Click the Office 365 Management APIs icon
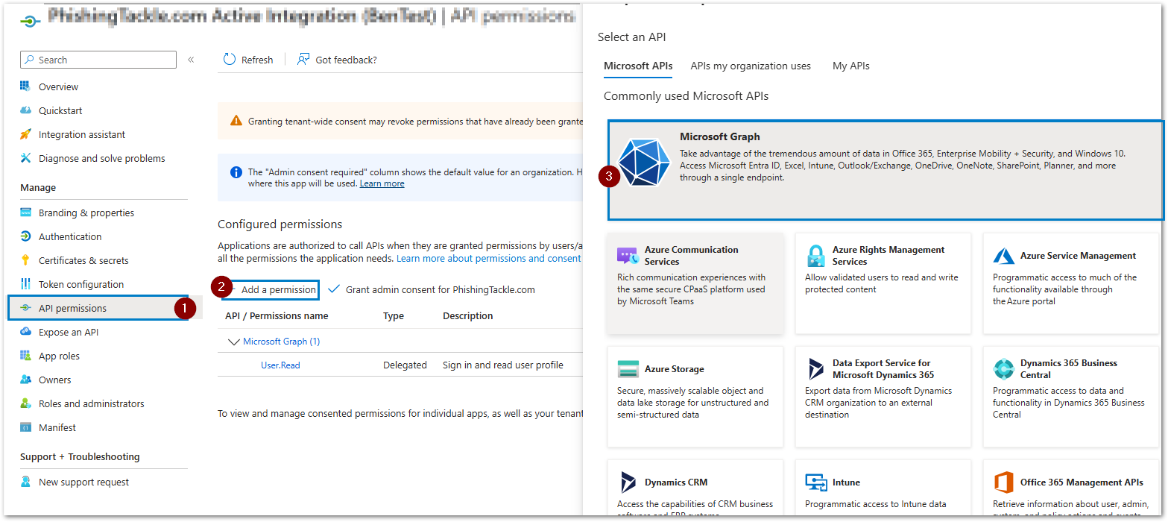The height and width of the screenshot is (522, 1168). tap(1004, 482)
